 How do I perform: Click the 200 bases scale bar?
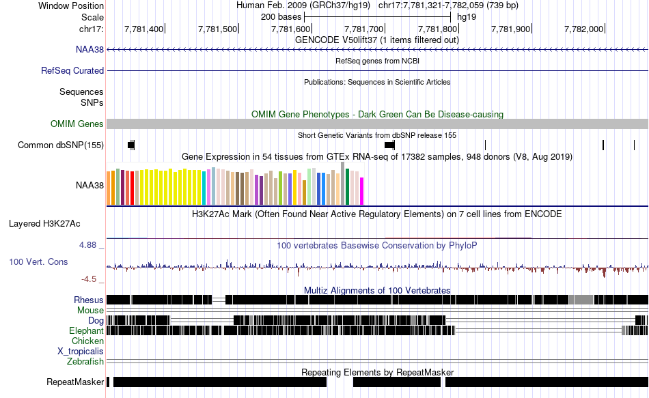[377, 17]
